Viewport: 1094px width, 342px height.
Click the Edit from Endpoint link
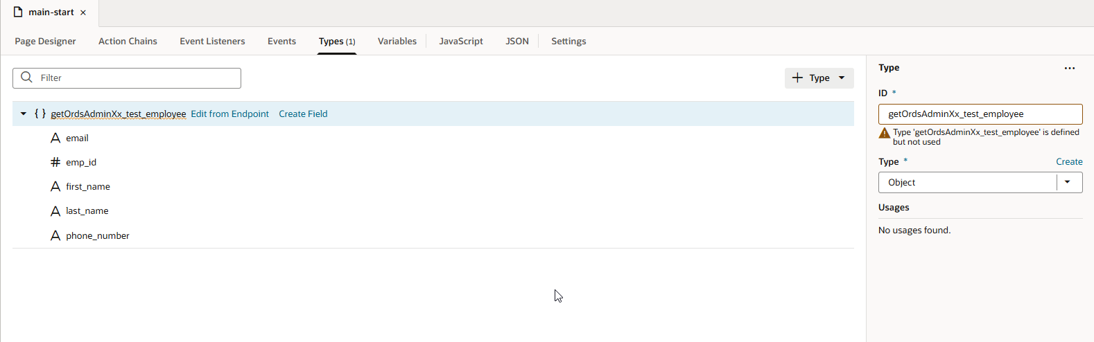pos(229,114)
